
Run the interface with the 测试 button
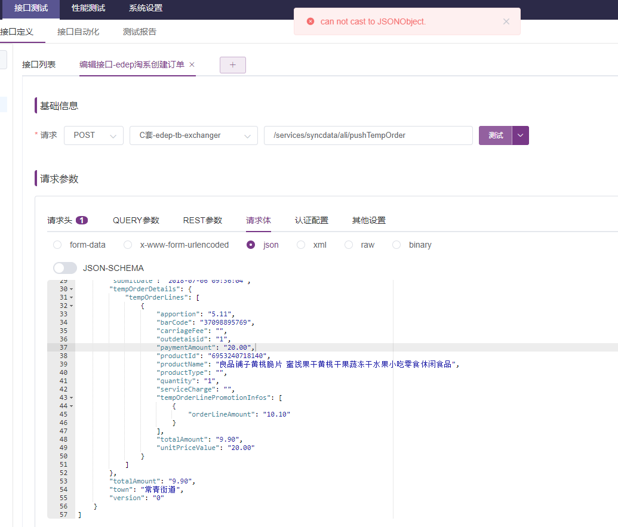click(x=496, y=135)
